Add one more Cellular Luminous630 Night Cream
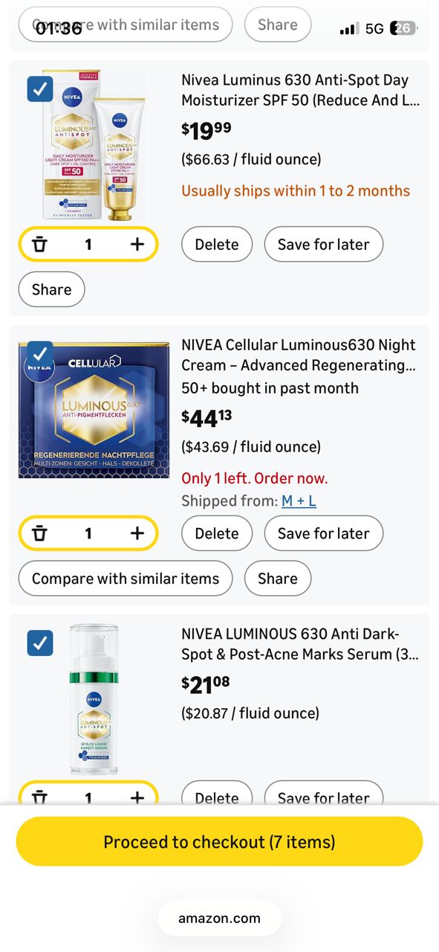The height and width of the screenshot is (952, 439). pyautogui.click(x=137, y=533)
